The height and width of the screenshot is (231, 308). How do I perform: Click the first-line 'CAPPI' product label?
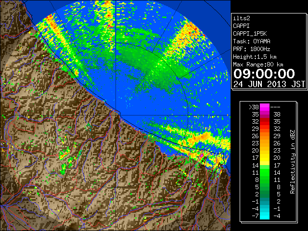(241, 26)
